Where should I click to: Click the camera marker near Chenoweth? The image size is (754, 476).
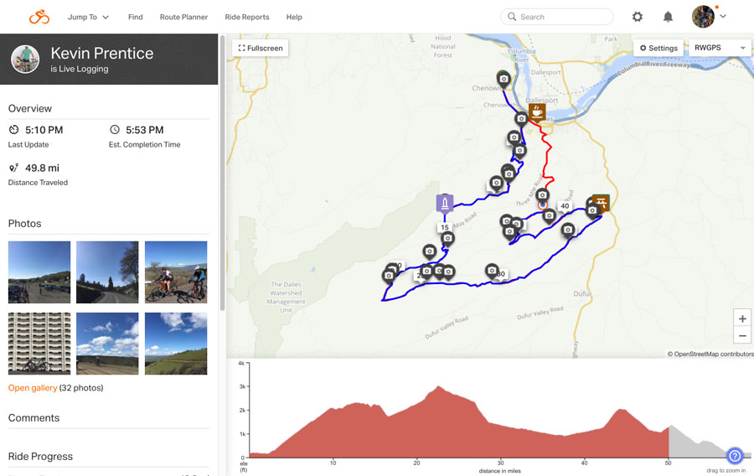tap(504, 80)
